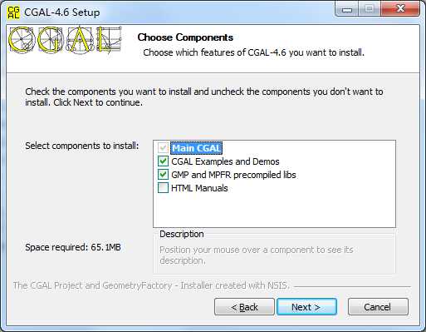Toggle the Main CGAL checkbox
Image resolution: width=426 pixels, height=332 pixels.
(x=163, y=148)
